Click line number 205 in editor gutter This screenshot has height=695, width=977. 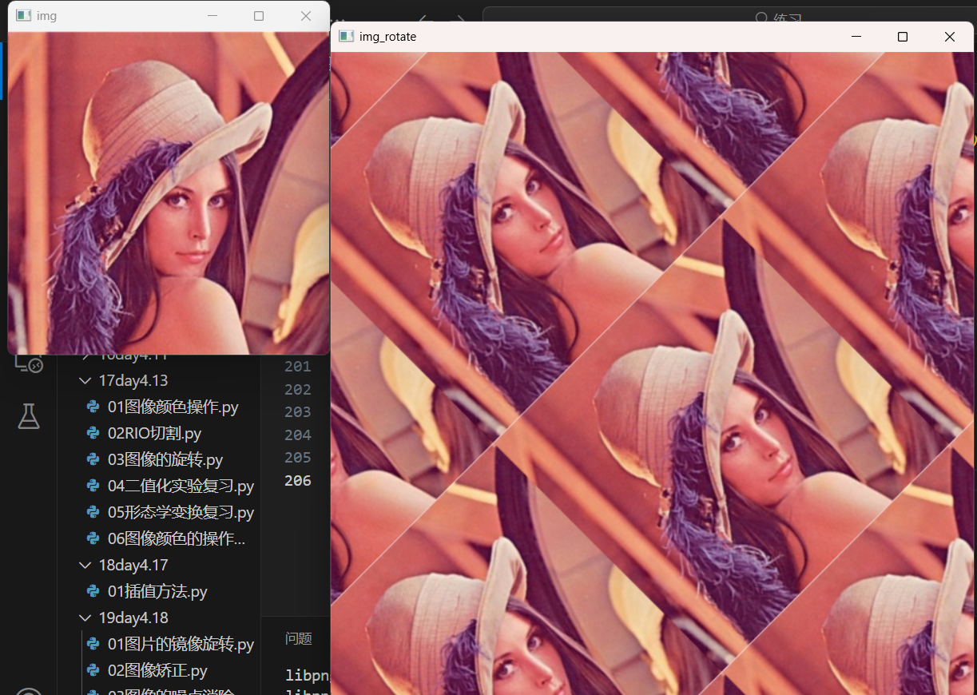(298, 457)
